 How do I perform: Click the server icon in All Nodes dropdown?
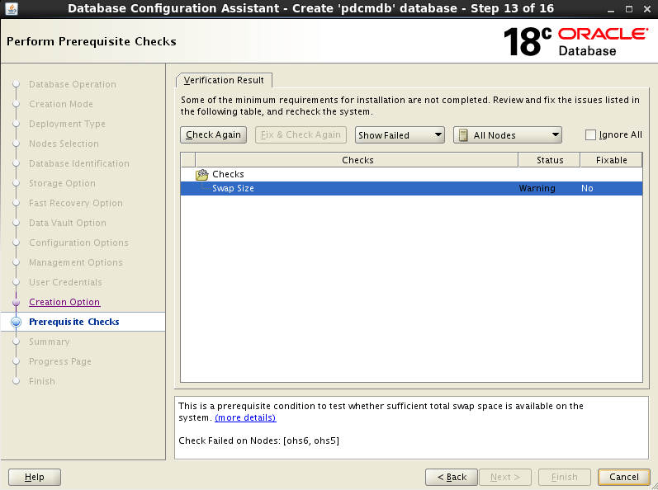tap(463, 135)
